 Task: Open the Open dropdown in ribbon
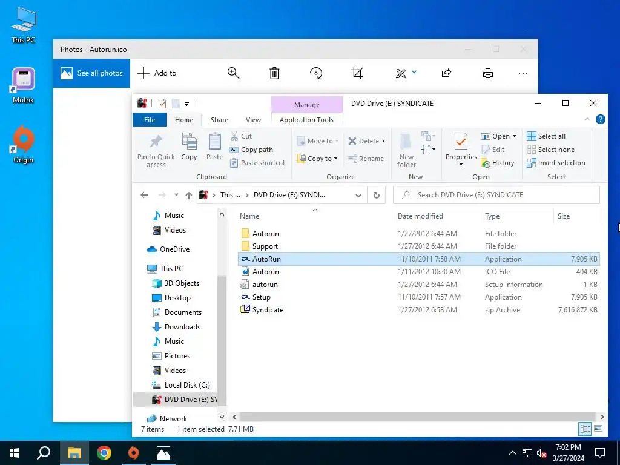[499, 136]
